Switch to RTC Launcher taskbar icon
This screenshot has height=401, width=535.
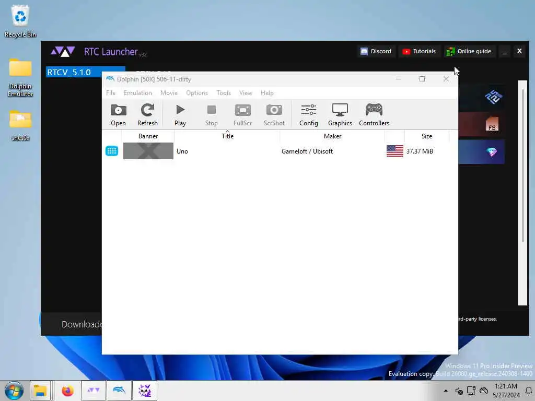[93, 391]
